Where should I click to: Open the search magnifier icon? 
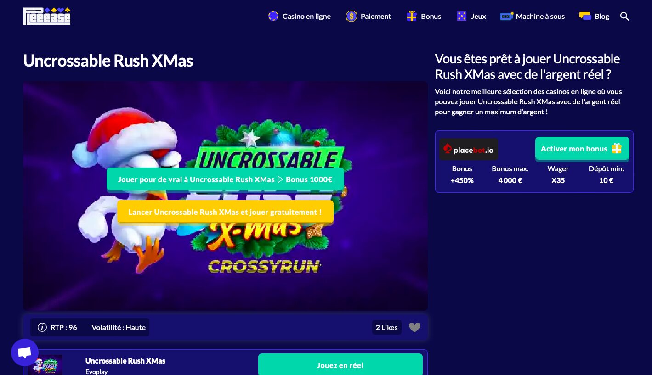[x=624, y=17]
